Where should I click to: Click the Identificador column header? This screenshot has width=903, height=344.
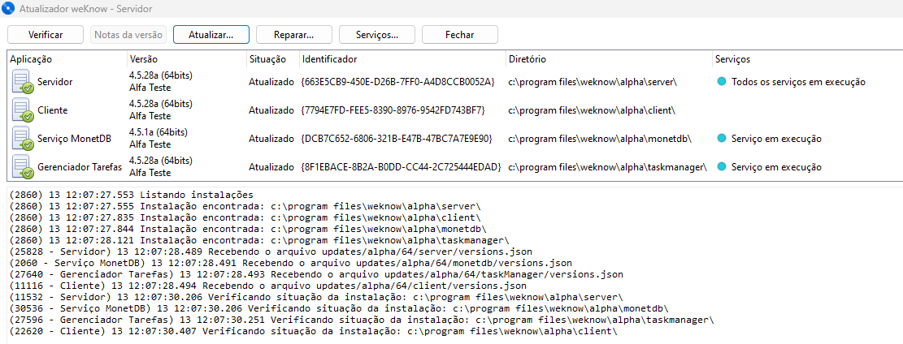coord(329,59)
